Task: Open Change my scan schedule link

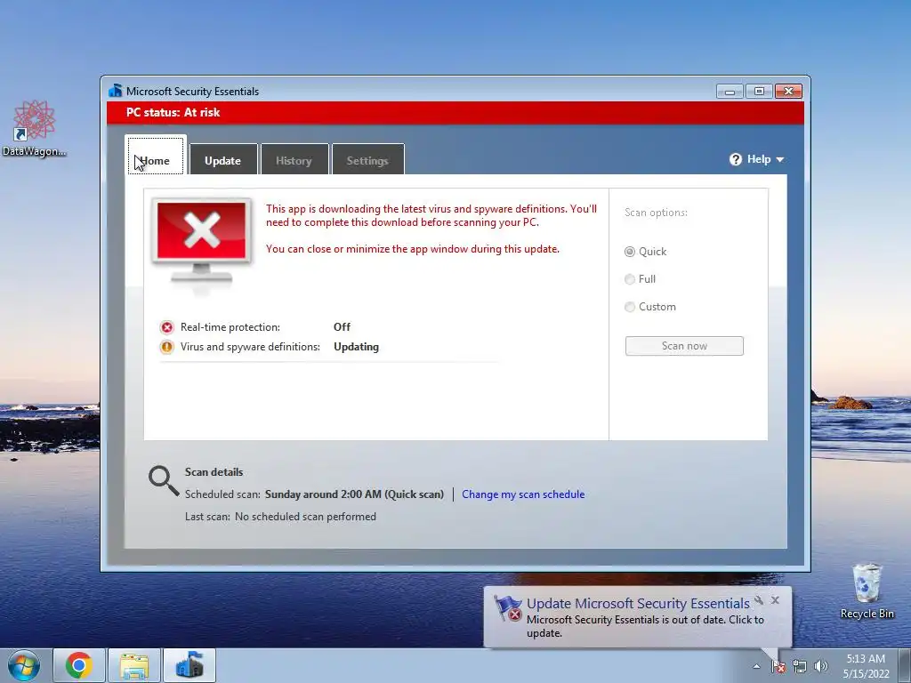Action: pos(523,494)
